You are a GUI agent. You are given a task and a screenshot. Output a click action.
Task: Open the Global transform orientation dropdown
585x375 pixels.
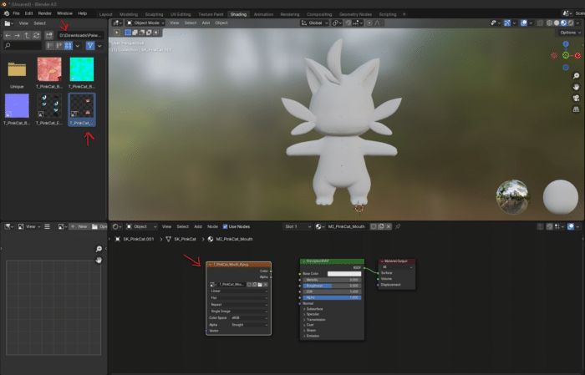(x=314, y=23)
